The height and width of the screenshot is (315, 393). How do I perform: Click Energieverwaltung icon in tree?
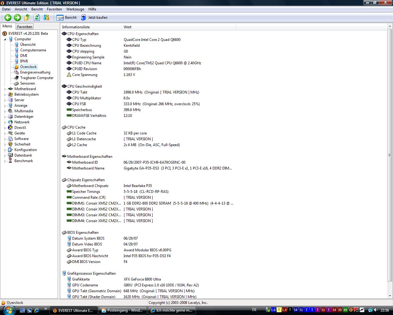(x=17, y=72)
